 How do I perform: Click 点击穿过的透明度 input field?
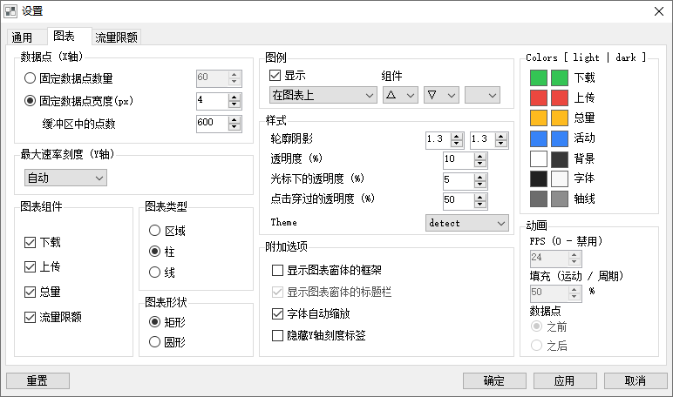[x=459, y=200]
